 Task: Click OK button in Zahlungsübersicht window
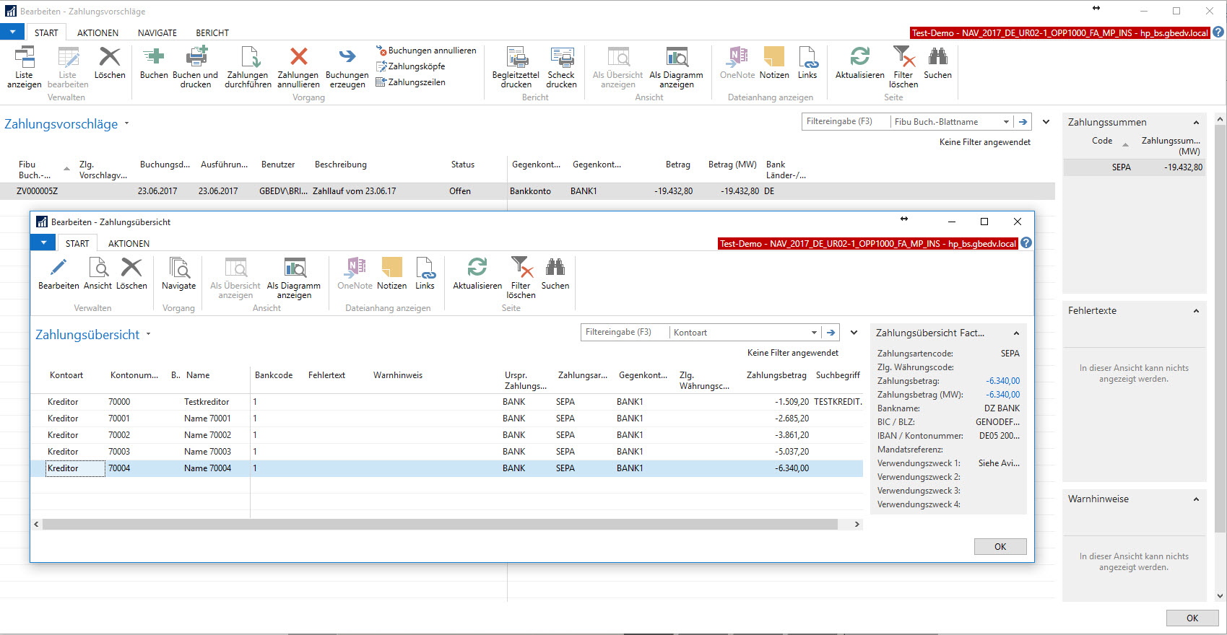1000,547
